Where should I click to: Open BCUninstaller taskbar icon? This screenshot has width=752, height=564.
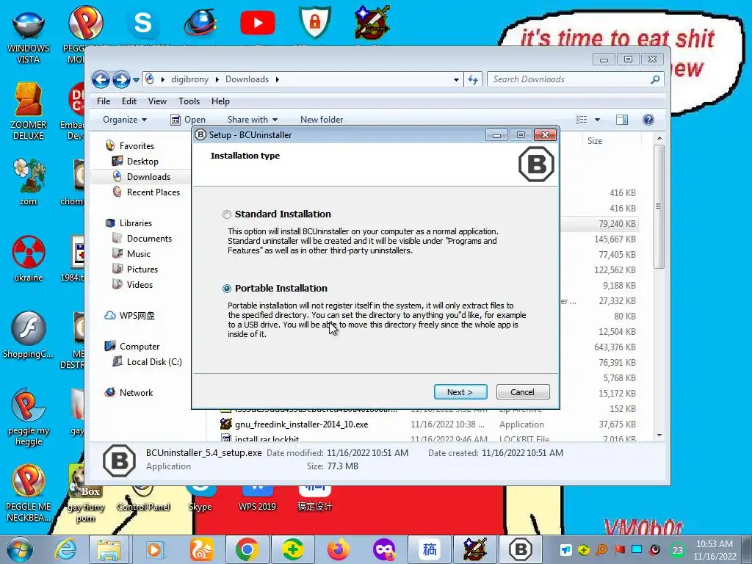(521, 549)
